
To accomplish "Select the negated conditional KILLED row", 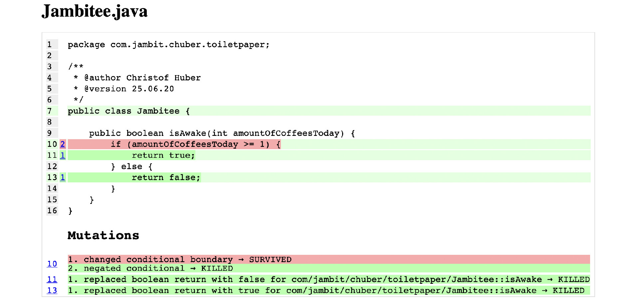I will click(x=150, y=268).
